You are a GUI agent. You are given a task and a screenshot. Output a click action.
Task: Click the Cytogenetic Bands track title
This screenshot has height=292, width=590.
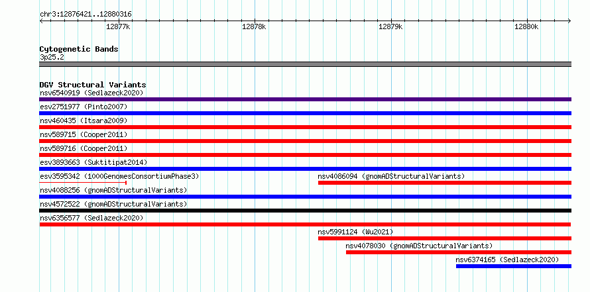[79, 49]
